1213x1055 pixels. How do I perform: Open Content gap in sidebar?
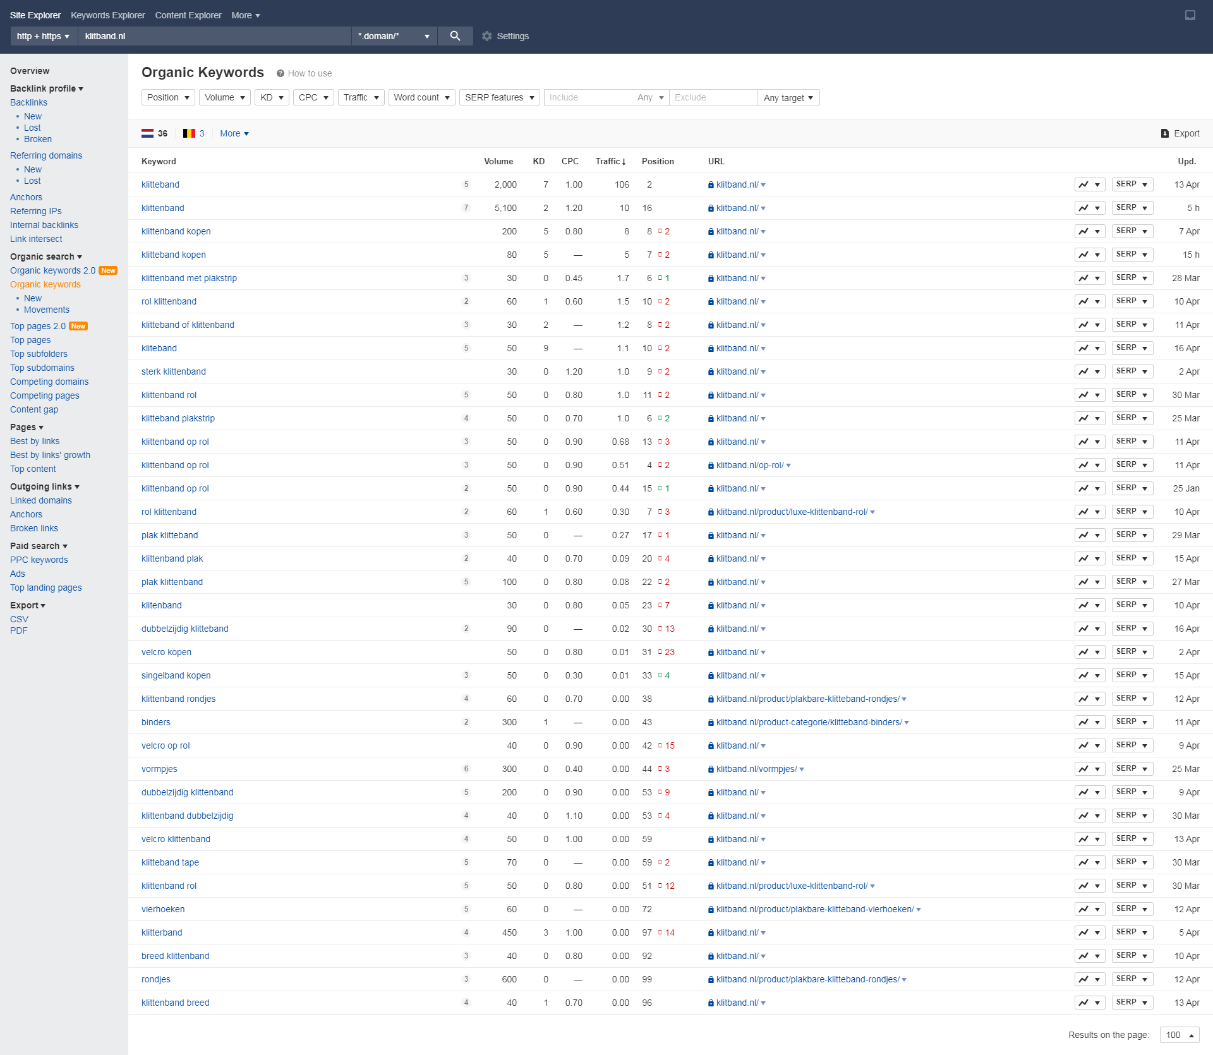(34, 409)
